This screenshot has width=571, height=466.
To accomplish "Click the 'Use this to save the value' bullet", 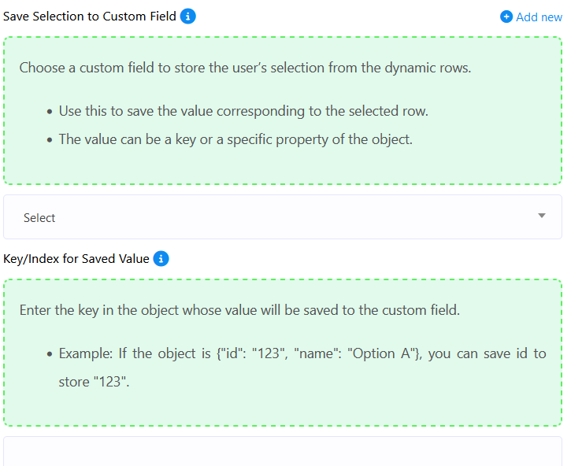I will click(x=243, y=111).
